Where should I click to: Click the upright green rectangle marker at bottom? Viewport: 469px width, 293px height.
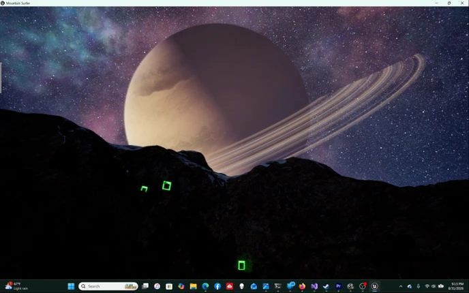241,265
